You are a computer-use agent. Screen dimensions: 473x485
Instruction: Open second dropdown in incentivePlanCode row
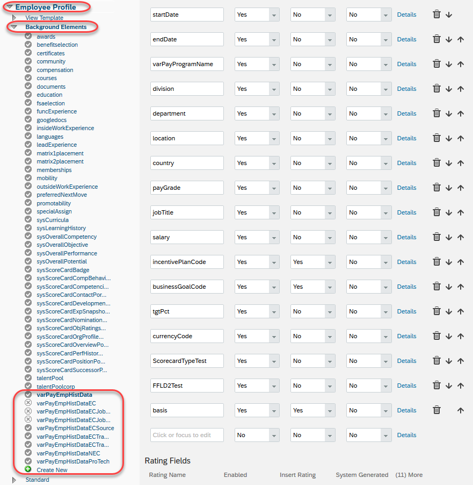(313, 262)
